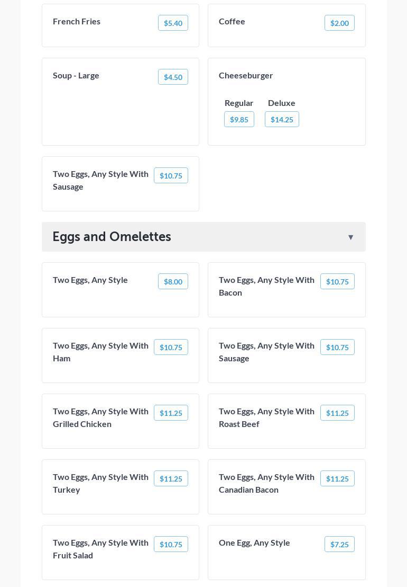Add Two Eggs, Any Style for $8.00
Image resolution: width=407 pixels, height=587 pixels.
point(173,281)
